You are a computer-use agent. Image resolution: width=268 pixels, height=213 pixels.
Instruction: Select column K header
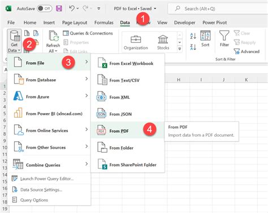coord(246,80)
